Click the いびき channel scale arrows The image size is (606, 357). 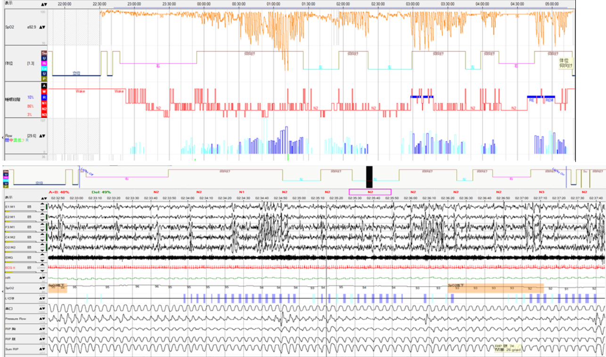click(x=42, y=298)
